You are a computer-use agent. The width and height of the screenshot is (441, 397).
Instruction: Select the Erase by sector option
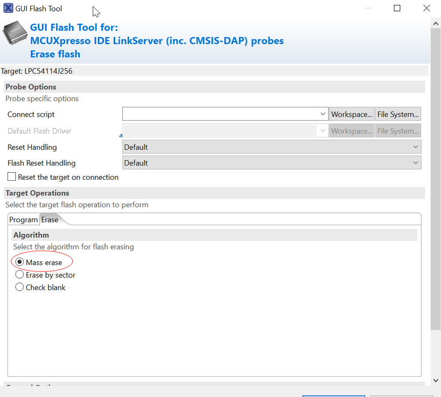pos(19,274)
